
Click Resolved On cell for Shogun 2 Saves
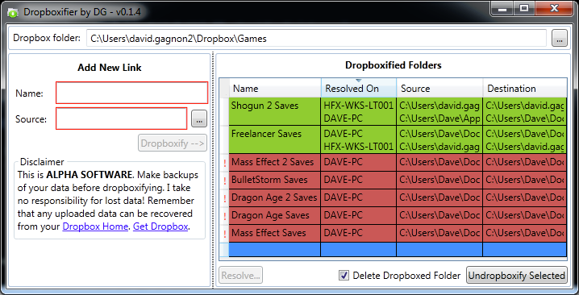359,111
